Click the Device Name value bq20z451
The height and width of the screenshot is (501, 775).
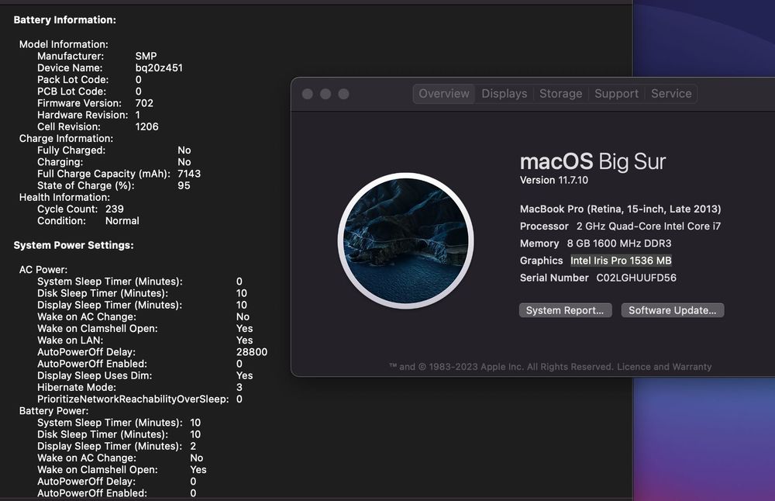tap(159, 67)
